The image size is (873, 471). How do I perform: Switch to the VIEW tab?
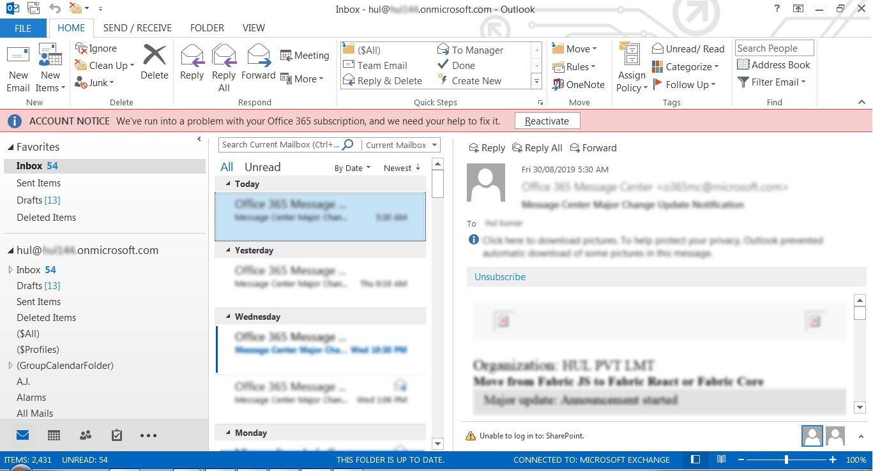[x=254, y=28]
